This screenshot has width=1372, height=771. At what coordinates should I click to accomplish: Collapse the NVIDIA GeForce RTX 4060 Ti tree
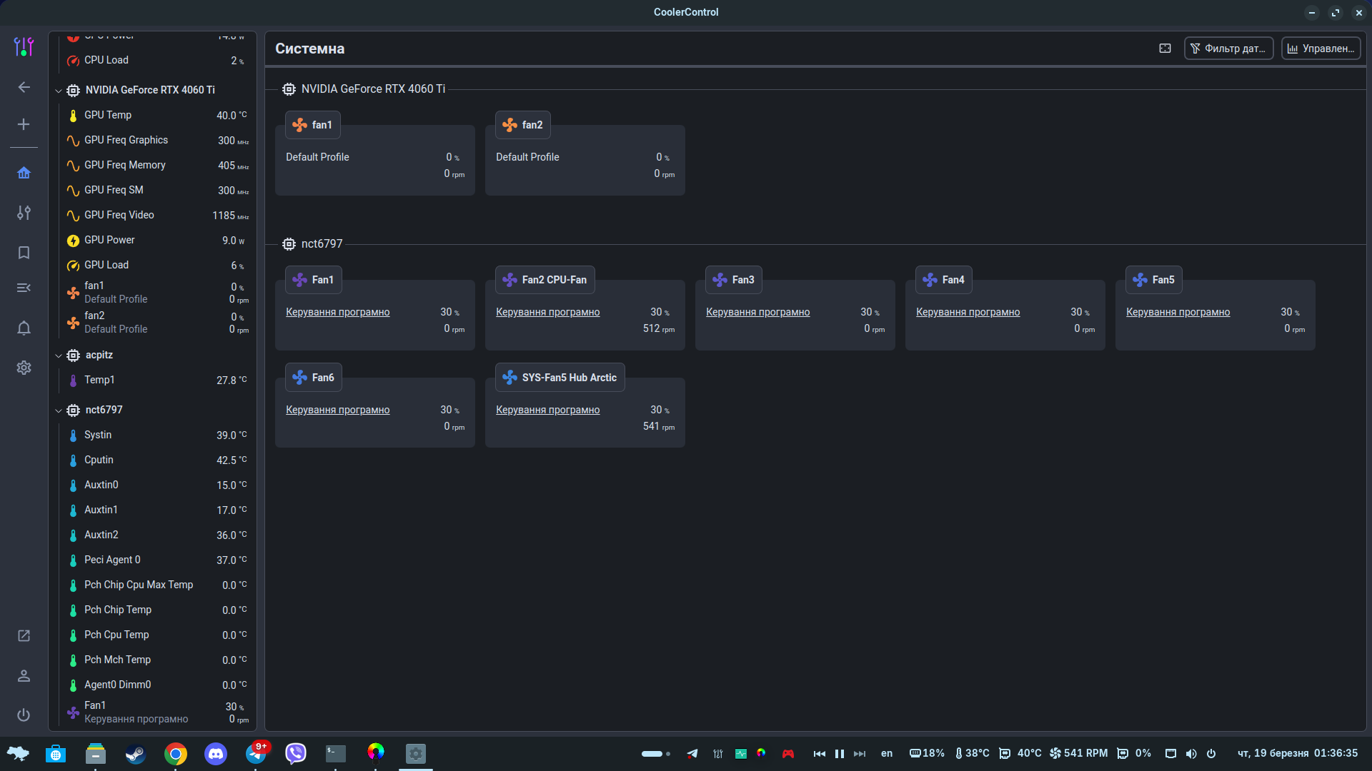point(59,91)
